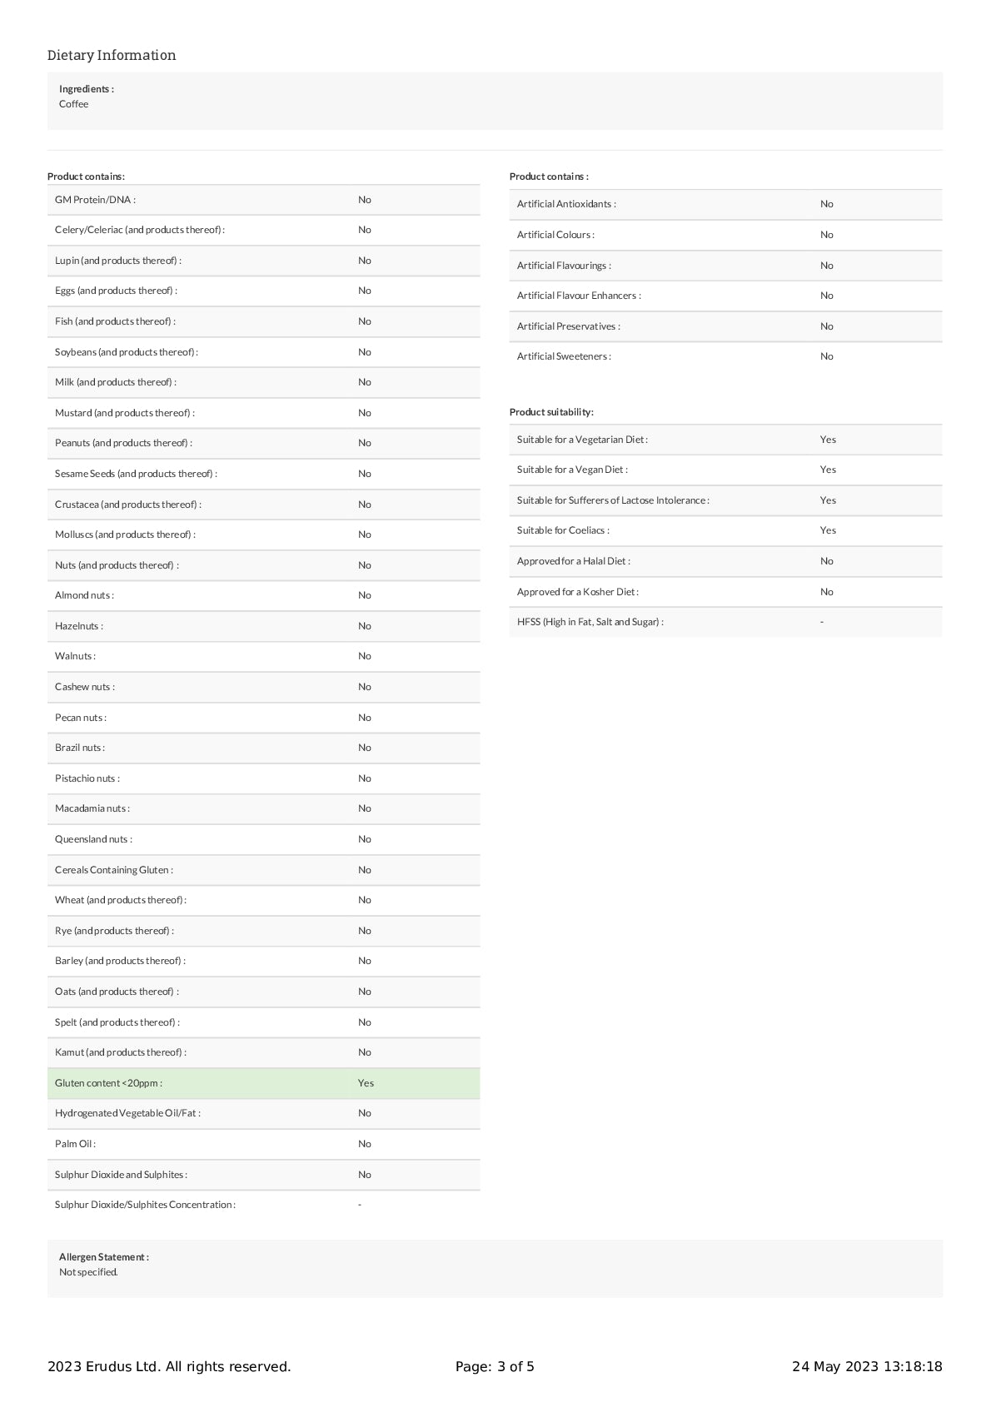Click the Artificial Sweeteners row label
The width and height of the screenshot is (991, 1402).
click(564, 356)
